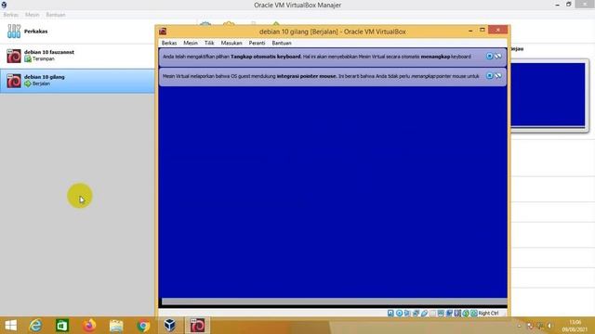Dismiss the mouse integration notification

pos(490,76)
